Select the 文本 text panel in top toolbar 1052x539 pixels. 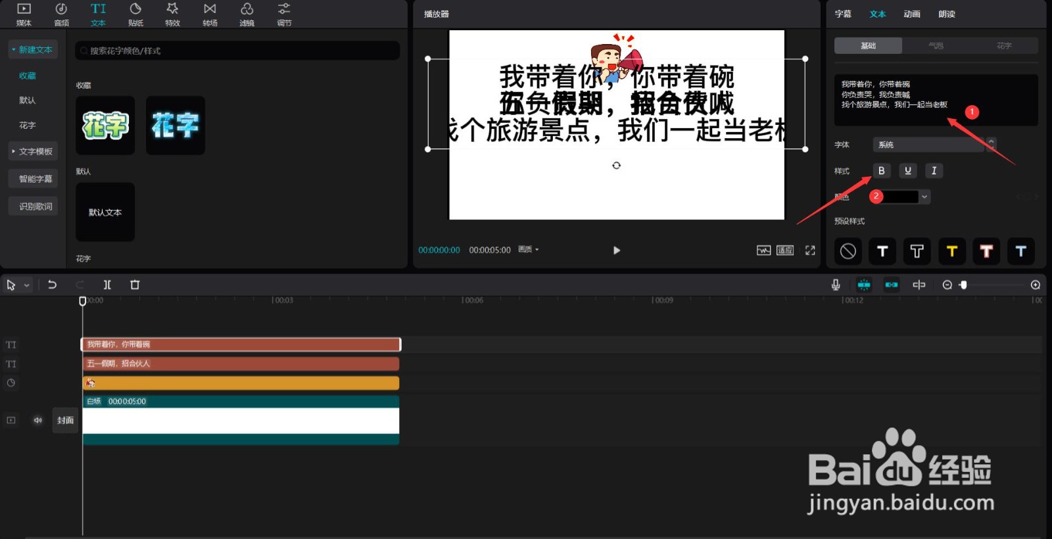(98, 14)
